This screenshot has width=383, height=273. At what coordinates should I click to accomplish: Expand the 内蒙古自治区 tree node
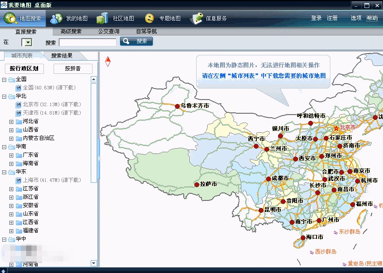click(11, 138)
